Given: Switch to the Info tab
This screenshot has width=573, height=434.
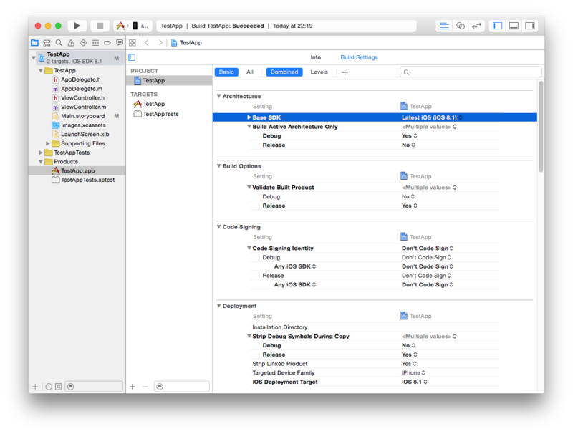Looking at the screenshot, I should [x=315, y=57].
